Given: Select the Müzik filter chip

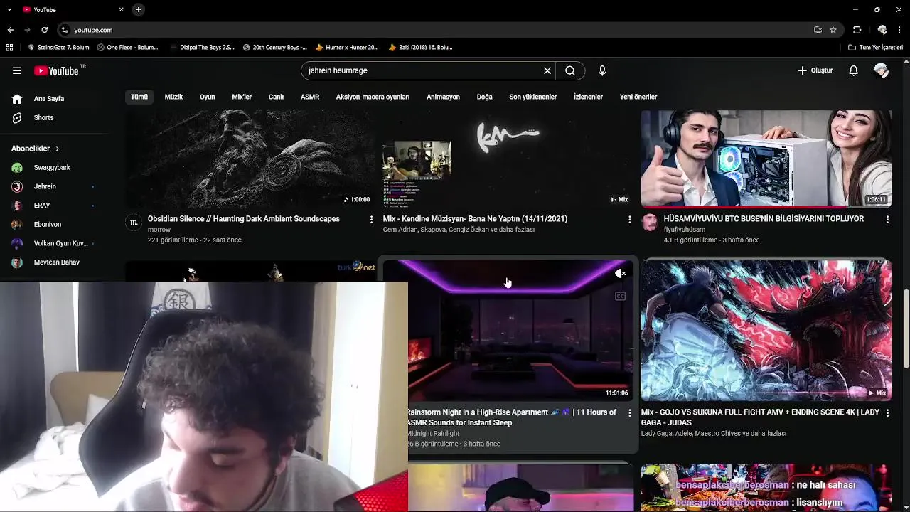Looking at the screenshot, I should pos(173,97).
